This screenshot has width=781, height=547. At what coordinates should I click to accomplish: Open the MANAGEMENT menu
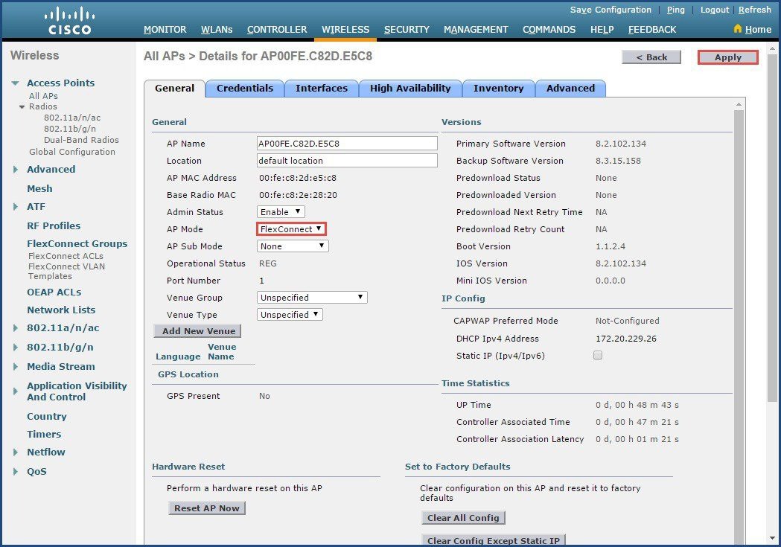click(x=476, y=30)
